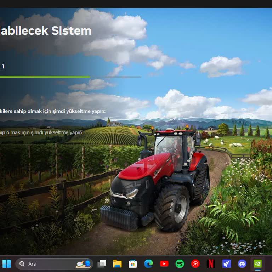Image resolution: width=272 pixels, height=272 pixels.
Task: Open the YouTube taskbar icon
Action: pyautogui.click(x=164, y=264)
